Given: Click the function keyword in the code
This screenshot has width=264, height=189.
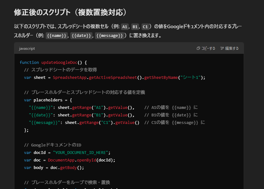Looking at the screenshot, I should (29, 63).
